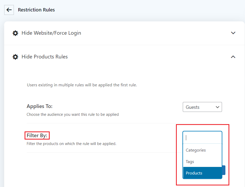
Task: Click the Users existing in multiple rules notice
Action: point(82,85)
